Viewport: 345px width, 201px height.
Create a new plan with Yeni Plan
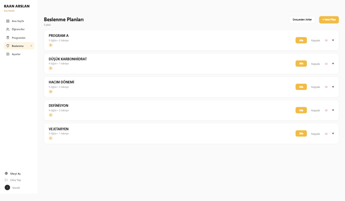[329, 20]
